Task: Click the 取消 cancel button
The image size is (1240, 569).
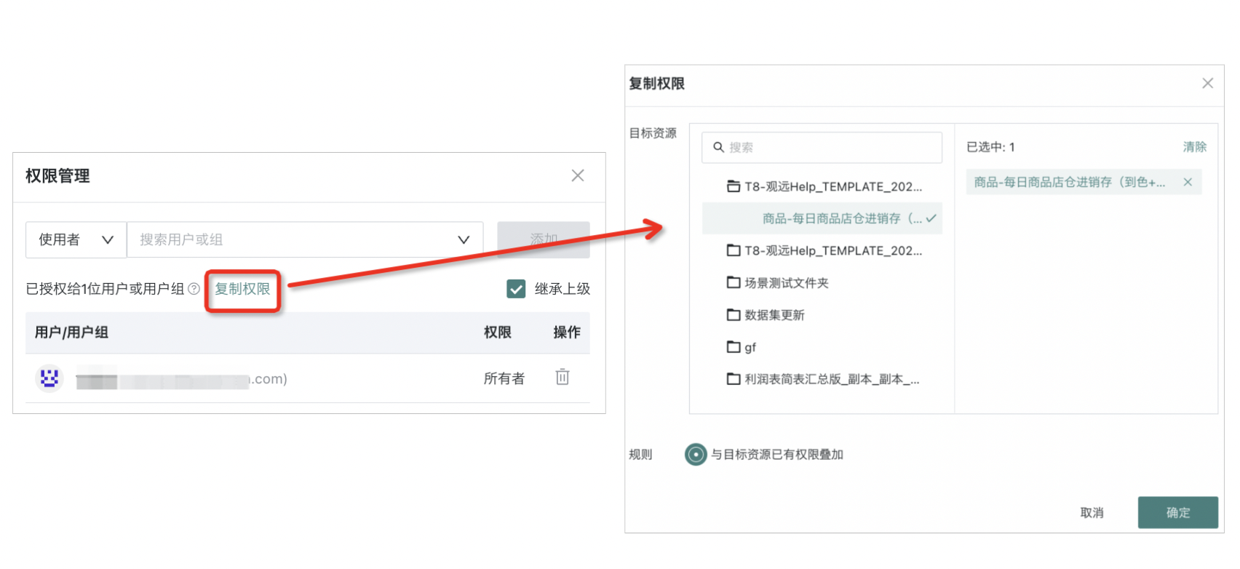Action: pyautogui.click(x=1092, y=513)
